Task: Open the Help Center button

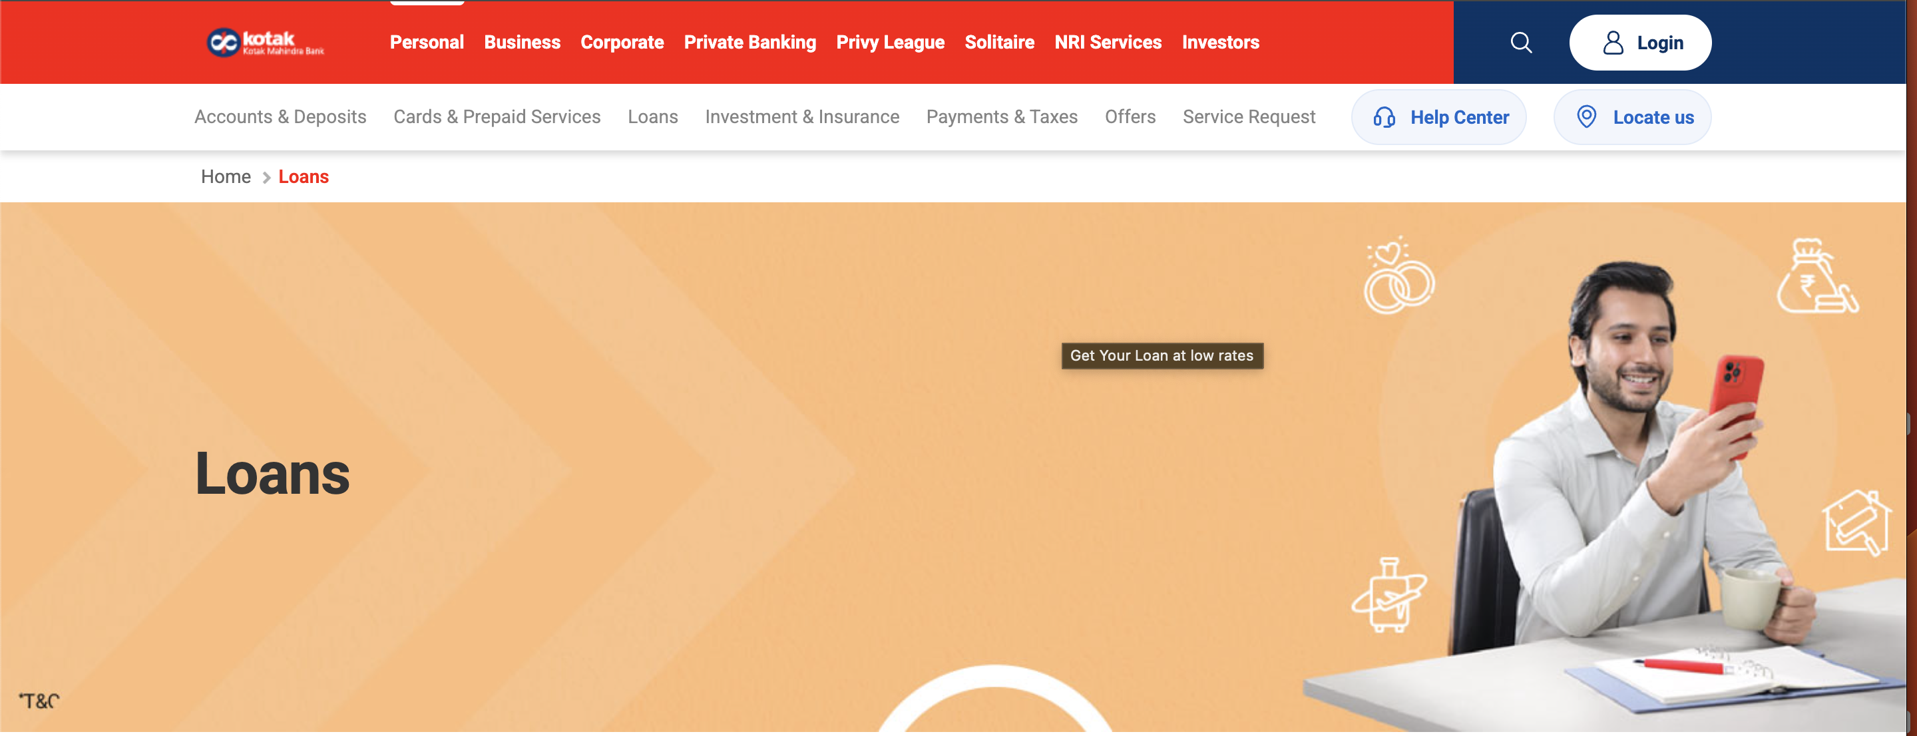Action: (1438, 117)
